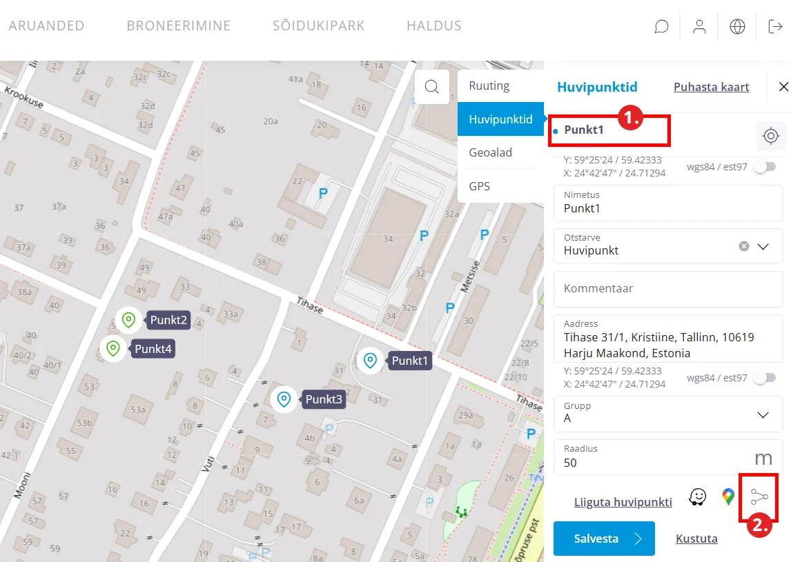Click the Puhasta kaart link
Viewport: 791px width, 562px height.
711,87
